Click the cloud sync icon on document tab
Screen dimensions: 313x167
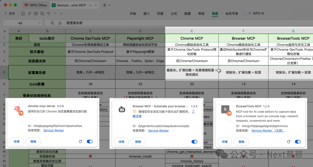tap(90, 5)
